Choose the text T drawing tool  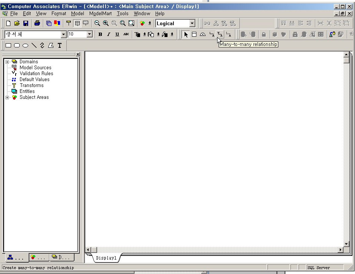60,46
